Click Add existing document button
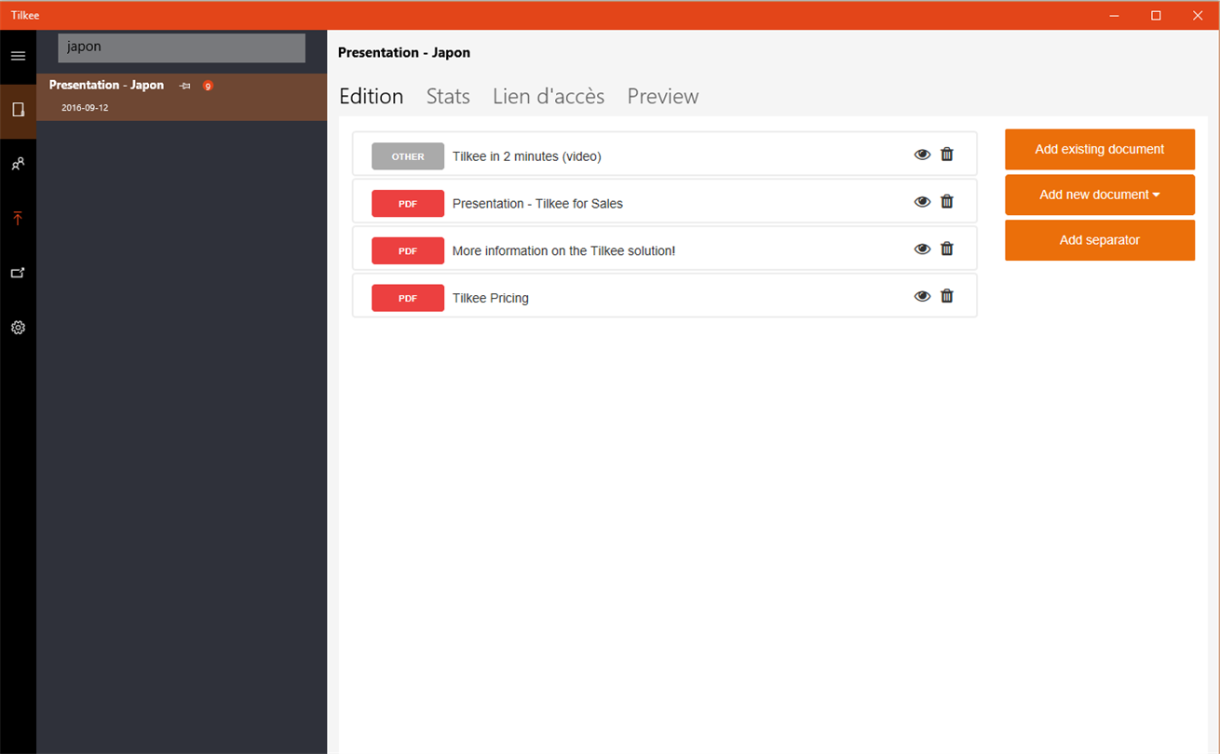The image size is (1220, 754). 1100,149
